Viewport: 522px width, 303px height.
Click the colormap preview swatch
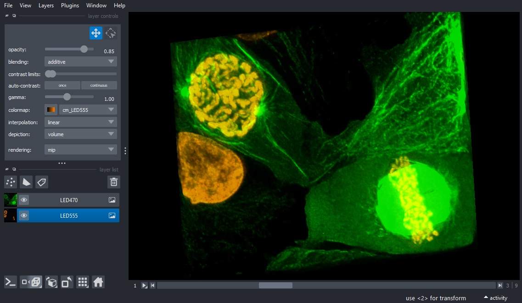pyautogui.click(x=51, y=110)
